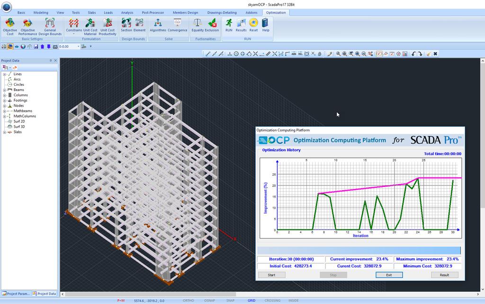Click the eye view toolbar icon

tap(17, 46)
